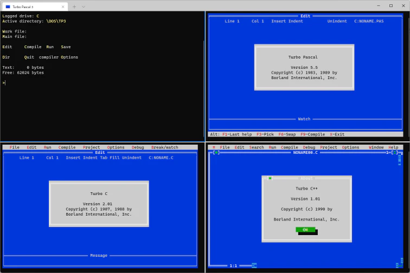
Task: Click the Fill indicator in Turbo C editor
Action: 114,158
